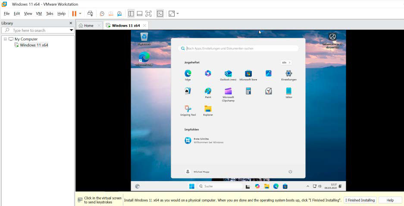404x206 pixels.
Task: Open the Edit menu
Action: [17, 14]
